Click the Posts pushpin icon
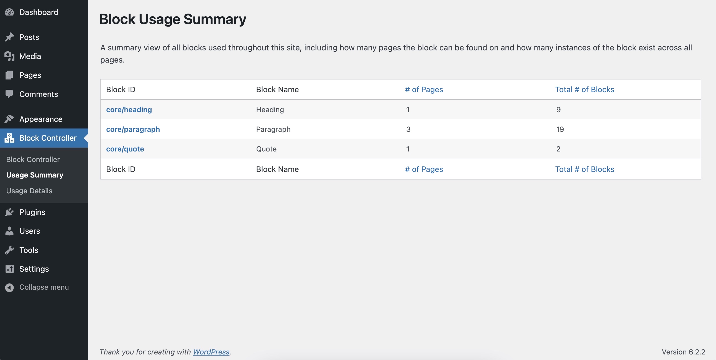The height and width of the screenshot is (360, 716). pyautogui.click(x=9, y=37)
